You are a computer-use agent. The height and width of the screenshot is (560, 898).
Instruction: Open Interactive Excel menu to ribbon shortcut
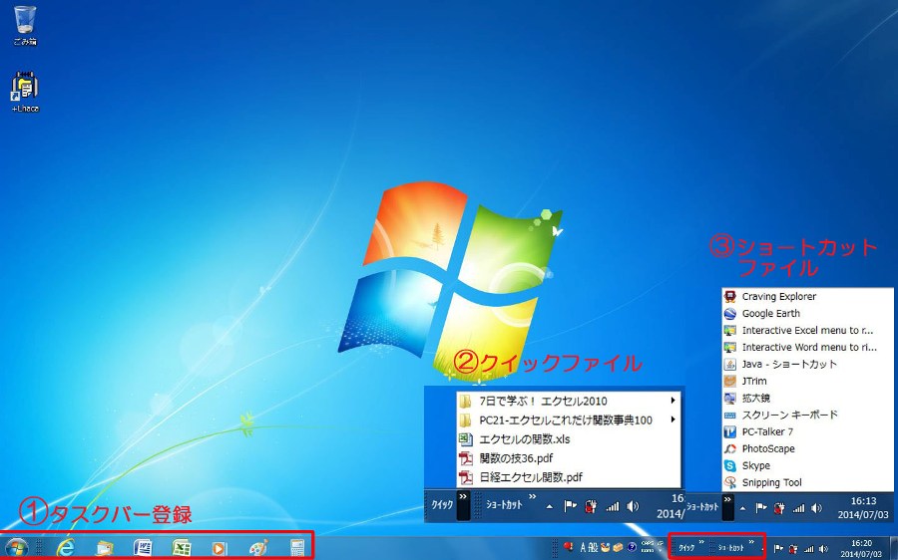click(x=807, y=330)
